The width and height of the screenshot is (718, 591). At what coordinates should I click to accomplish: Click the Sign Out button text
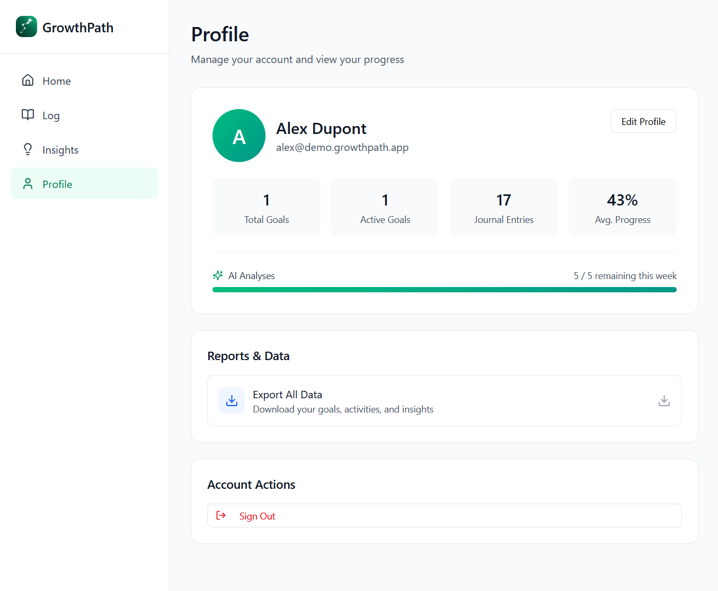[x=257, y=516]
